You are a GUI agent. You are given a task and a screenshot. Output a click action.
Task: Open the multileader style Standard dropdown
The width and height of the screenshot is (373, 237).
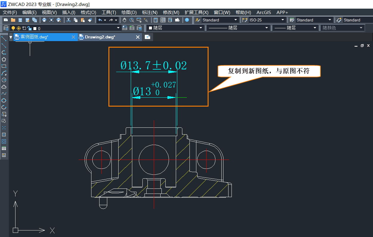click(358, 20)
